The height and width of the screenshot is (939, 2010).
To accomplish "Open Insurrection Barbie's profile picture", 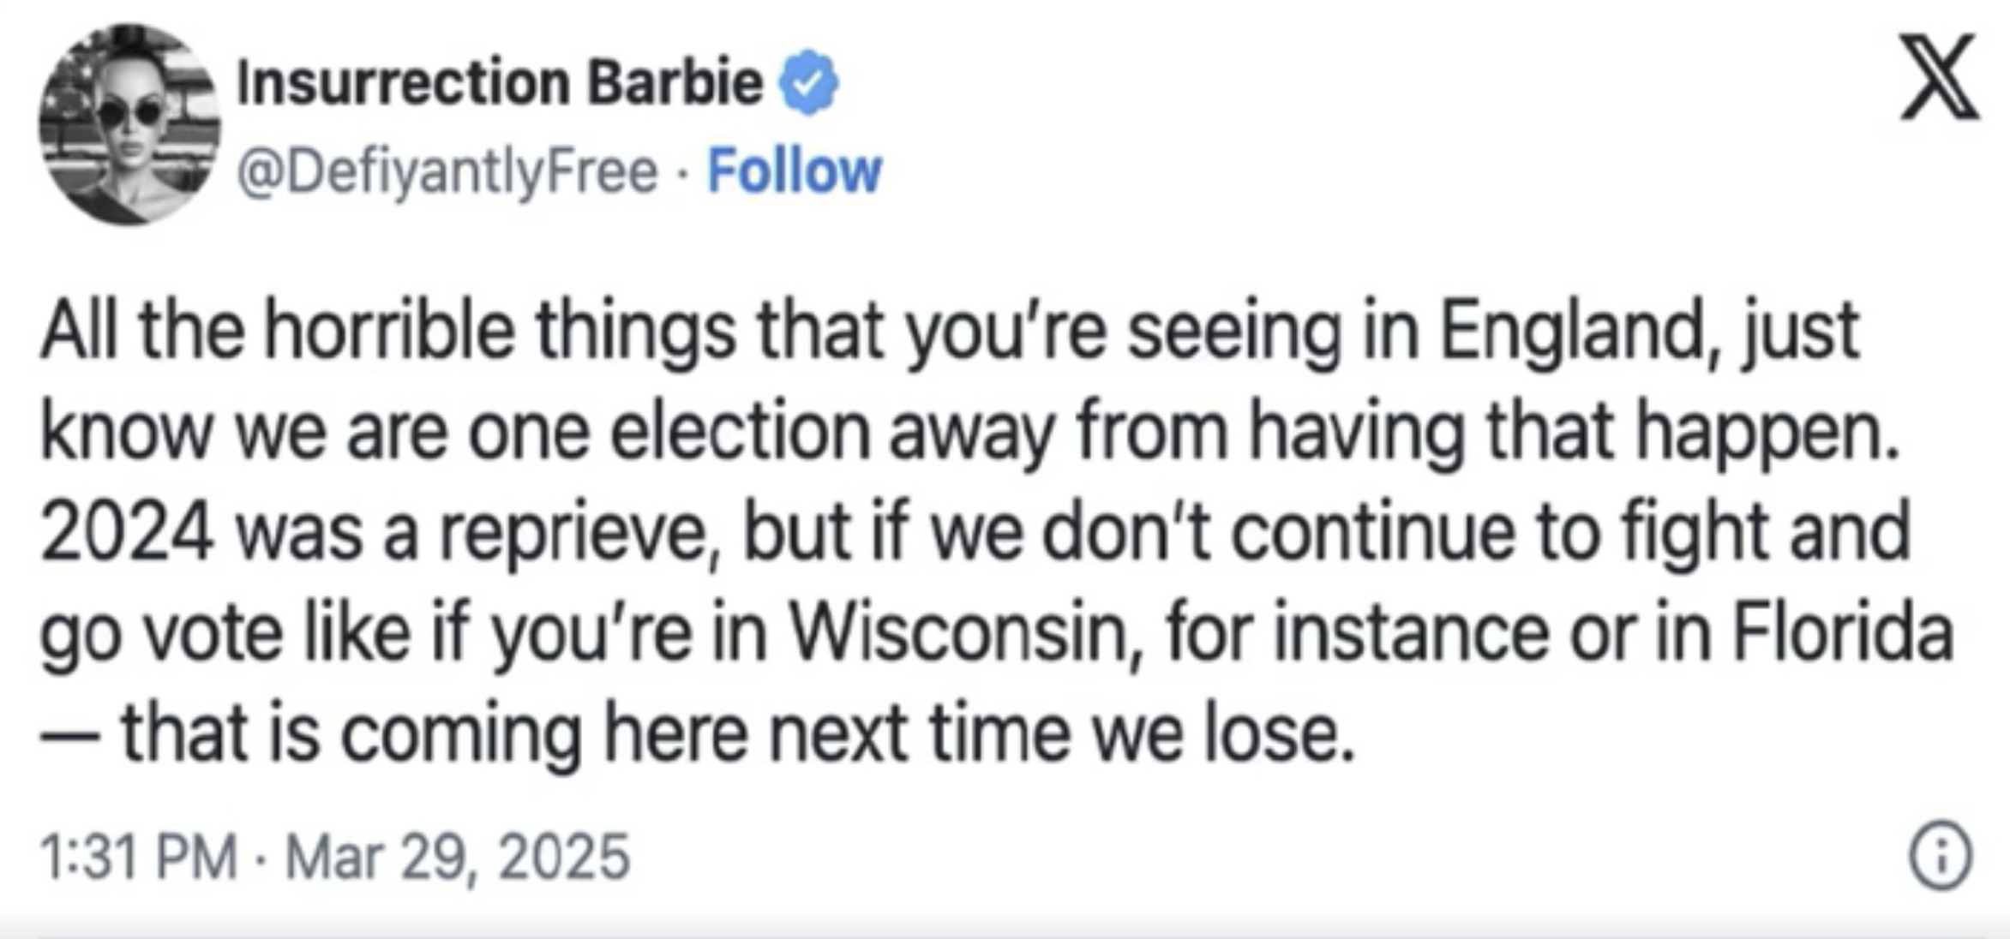I will 129,125.
